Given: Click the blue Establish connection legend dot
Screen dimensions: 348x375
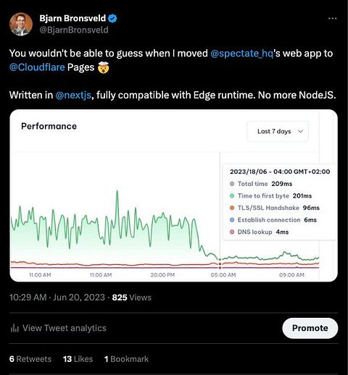Looking at the screenshot, I should point(232,220).
